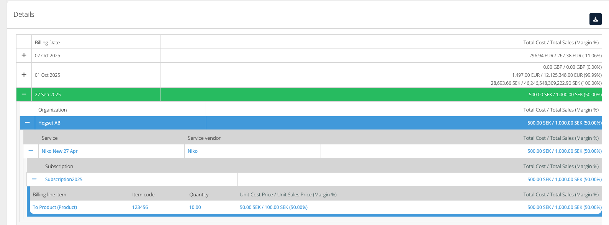Viewport: 609px width, 225px height.
Task: Collapse the 27 Sep 2025 billing row
Action: tap(24, 94)
